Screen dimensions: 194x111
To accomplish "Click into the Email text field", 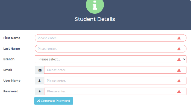I will click(x=109, y=70).
